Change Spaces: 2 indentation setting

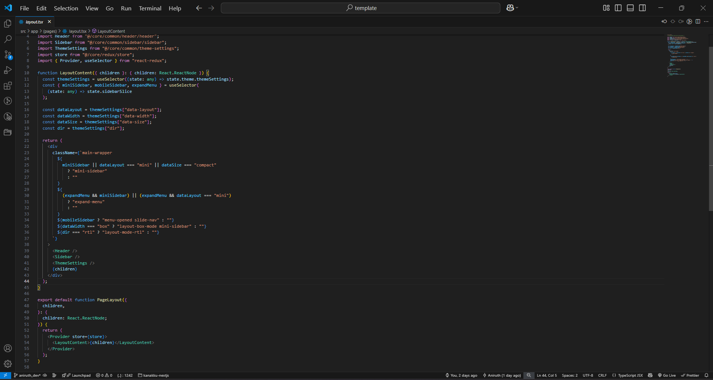[570, 375]
